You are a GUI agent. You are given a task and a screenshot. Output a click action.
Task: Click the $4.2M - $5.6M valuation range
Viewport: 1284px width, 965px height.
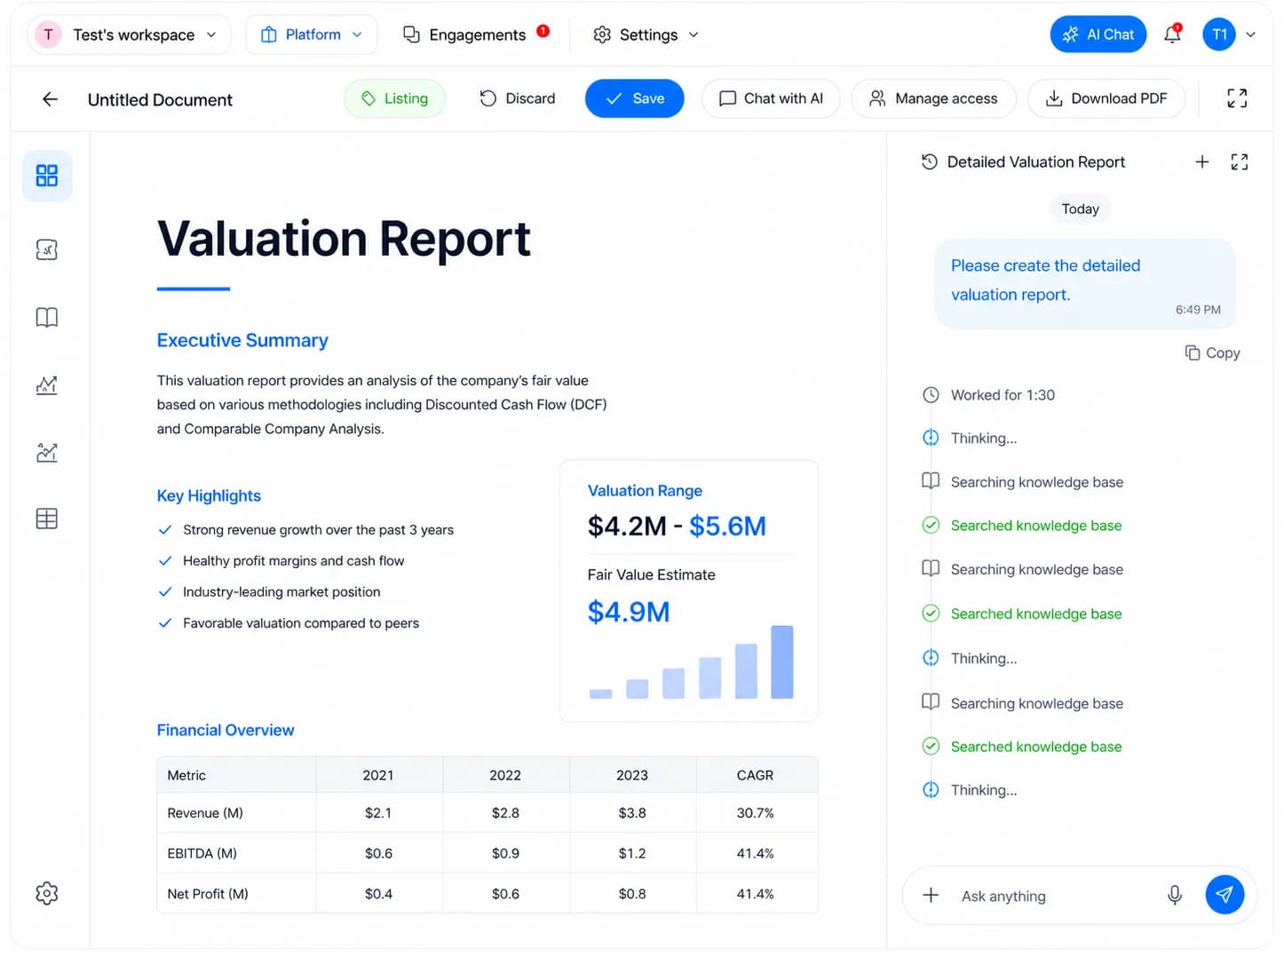[x=677, y=527]
